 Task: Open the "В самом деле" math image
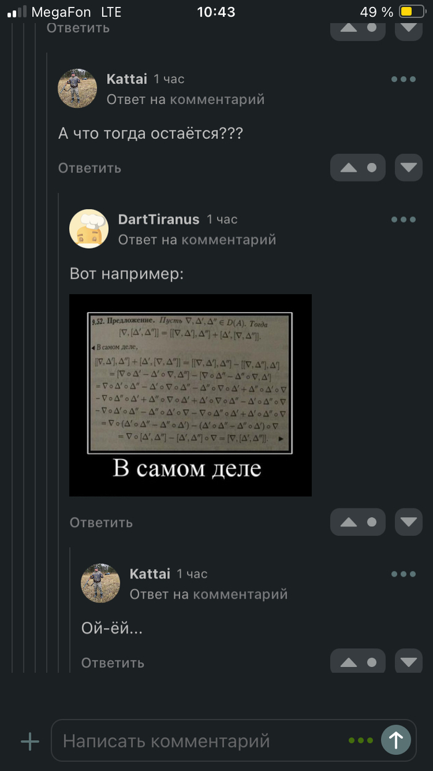pos(191,395)
